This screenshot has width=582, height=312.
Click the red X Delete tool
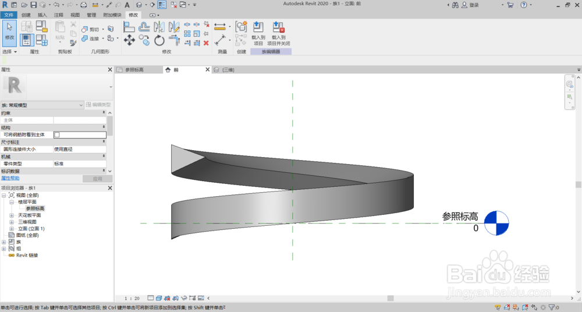[206, 43]
